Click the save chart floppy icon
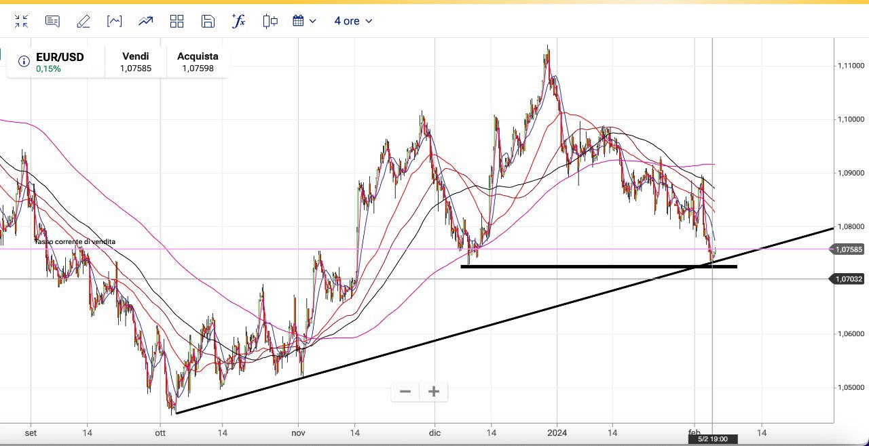Image resolution: width=869 pixels, height=446 pixels. point(208,21)
